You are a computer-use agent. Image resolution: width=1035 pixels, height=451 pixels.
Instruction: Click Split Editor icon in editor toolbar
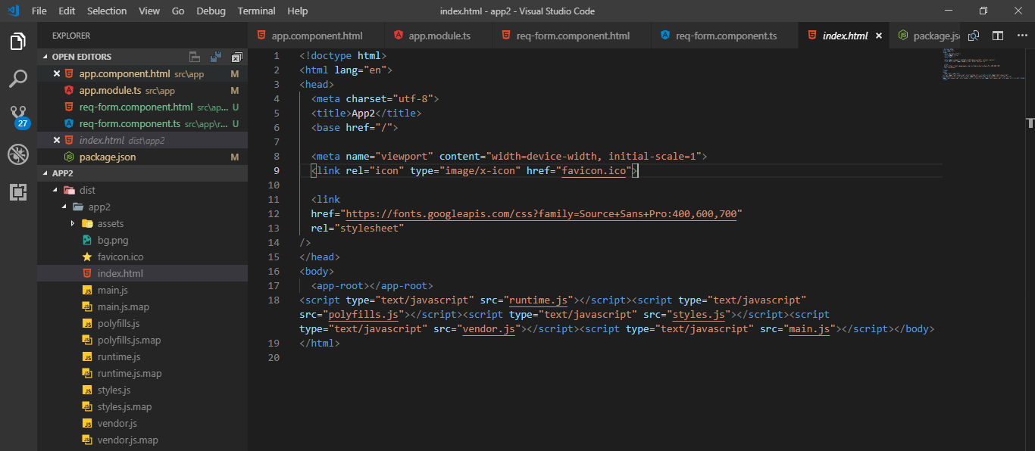[x=998, y=36]
